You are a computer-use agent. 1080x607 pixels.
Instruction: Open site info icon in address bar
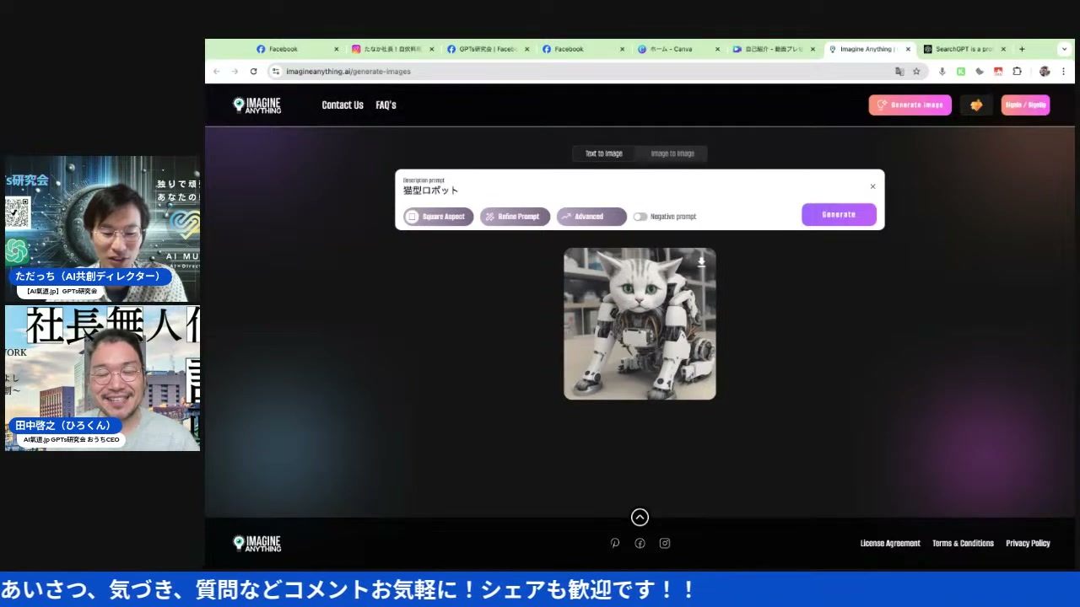tap(276, 72)
